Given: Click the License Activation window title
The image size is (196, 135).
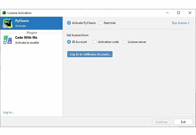Looking at the screenshot, I should pos(19,13).
